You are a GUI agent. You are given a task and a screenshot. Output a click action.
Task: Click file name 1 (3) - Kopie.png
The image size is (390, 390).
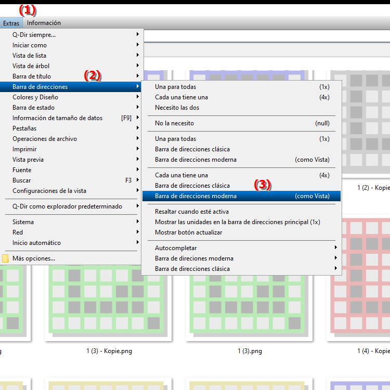coord(109,351)
